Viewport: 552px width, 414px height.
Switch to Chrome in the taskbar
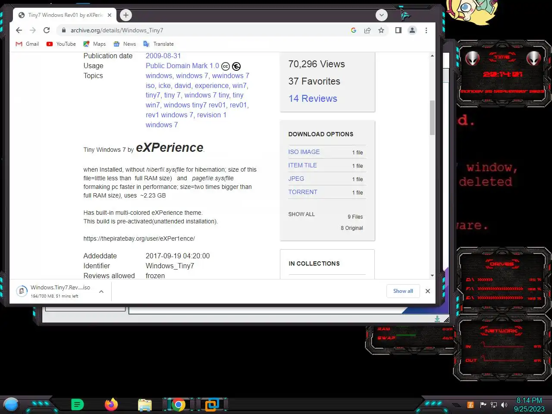coord(178,405)
